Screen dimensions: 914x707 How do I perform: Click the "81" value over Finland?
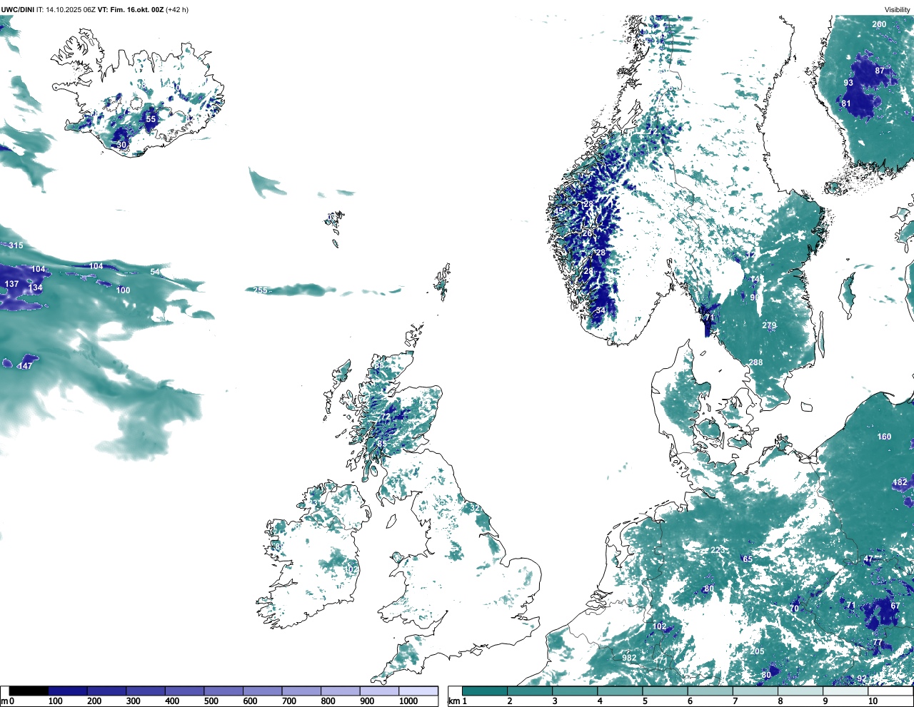point(846,103)
